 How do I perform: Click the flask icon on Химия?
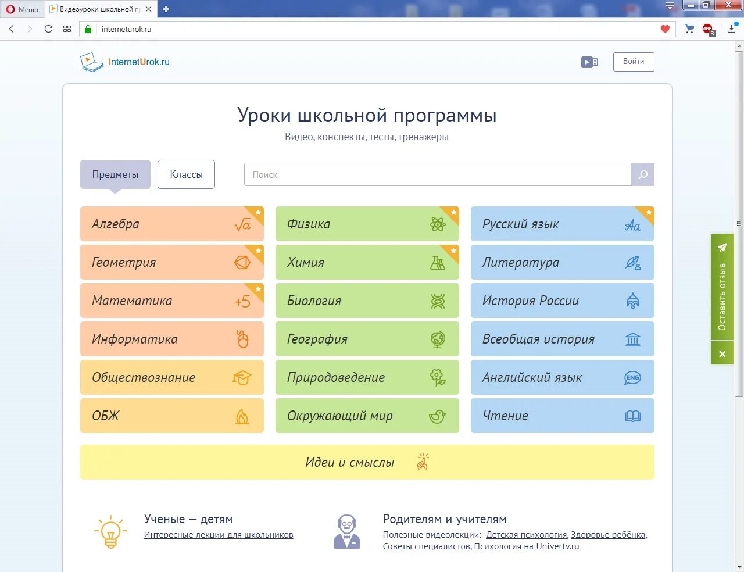tap(438, 263)
